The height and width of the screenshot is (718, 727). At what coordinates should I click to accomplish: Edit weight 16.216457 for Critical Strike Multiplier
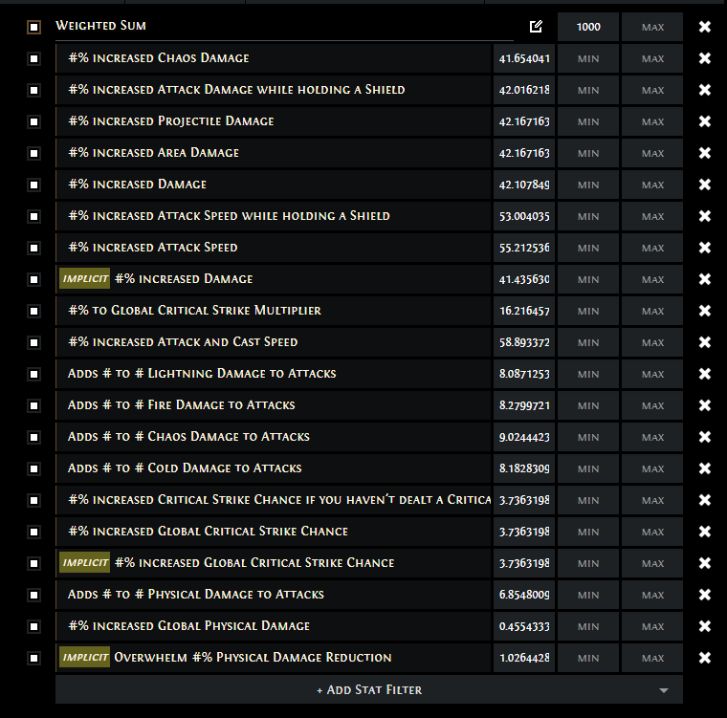point(524,311)
